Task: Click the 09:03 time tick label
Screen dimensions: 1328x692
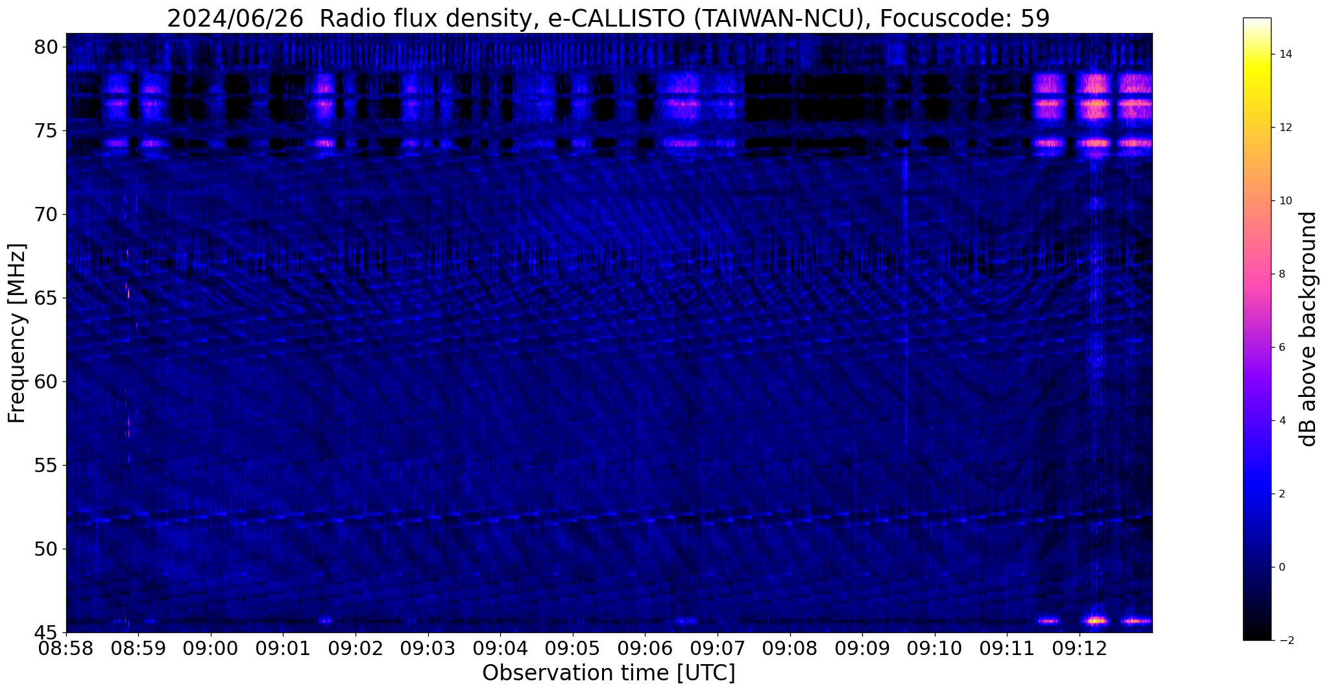Action: [428, 648]
